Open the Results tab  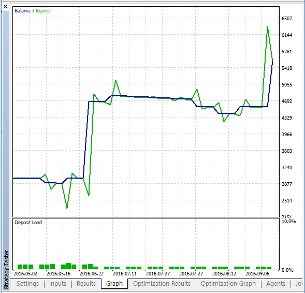tap(86, 284)
